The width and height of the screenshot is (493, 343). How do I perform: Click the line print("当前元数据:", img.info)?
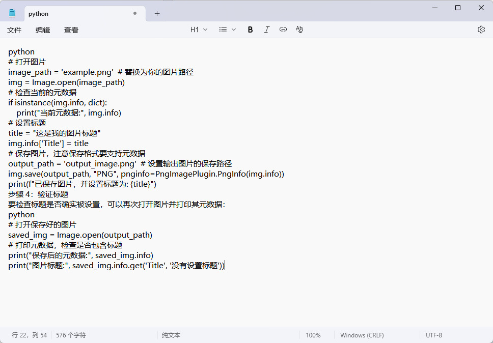point(69,113)
